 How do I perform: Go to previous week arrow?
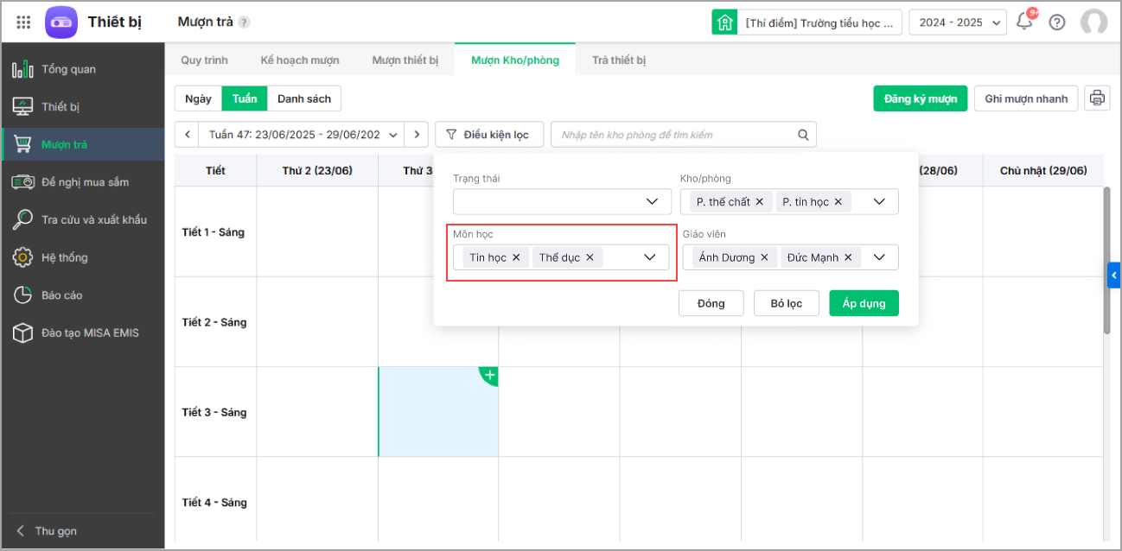pos(188,135)
